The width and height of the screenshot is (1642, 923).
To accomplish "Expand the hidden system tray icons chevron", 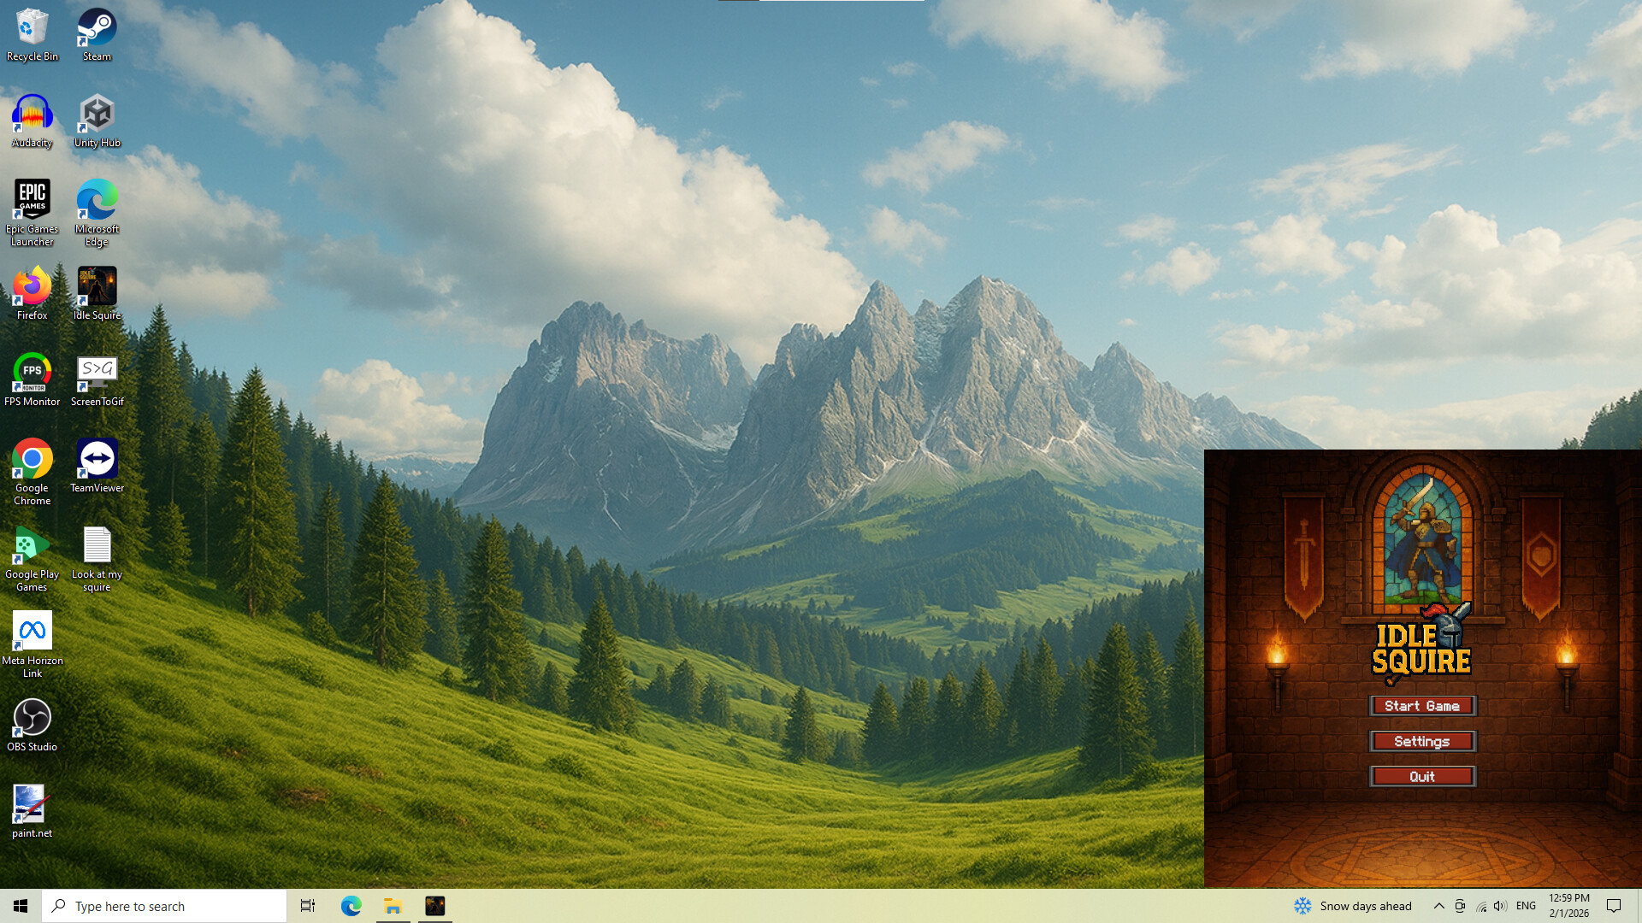I will pyautogui.click(x=1438, y=906).
